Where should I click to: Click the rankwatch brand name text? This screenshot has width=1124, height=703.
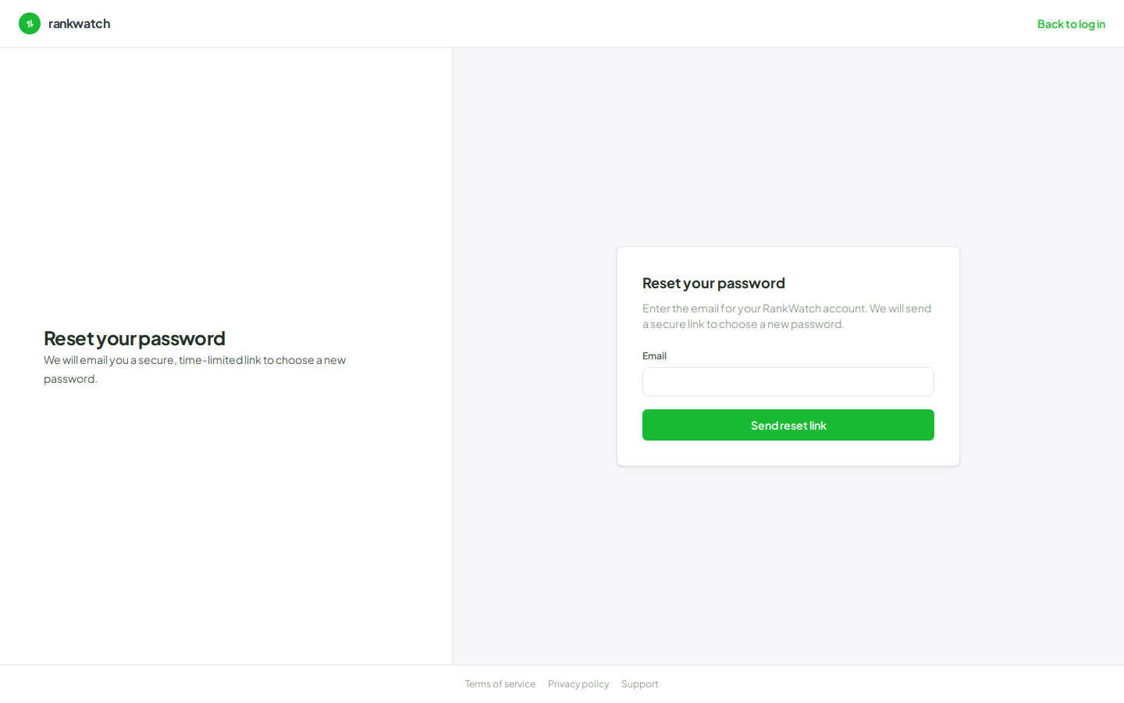pos(79,23)
